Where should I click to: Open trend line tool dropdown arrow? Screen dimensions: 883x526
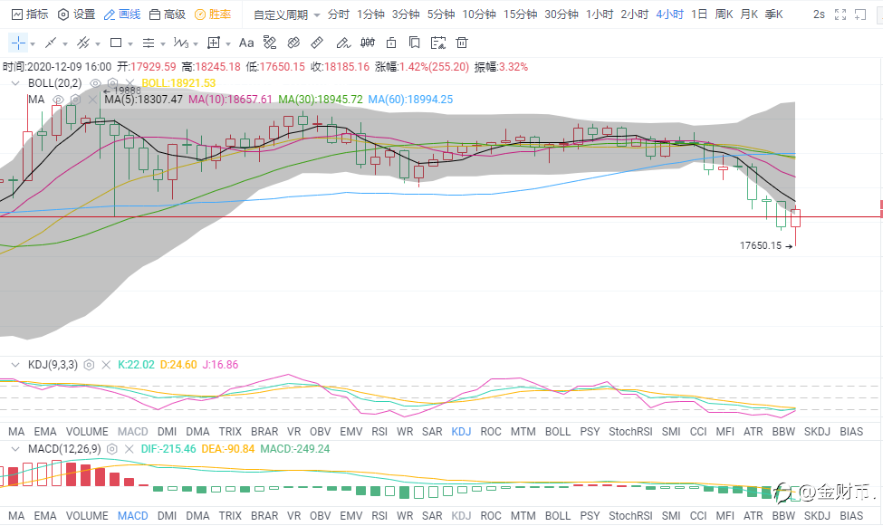pos(65,44)
